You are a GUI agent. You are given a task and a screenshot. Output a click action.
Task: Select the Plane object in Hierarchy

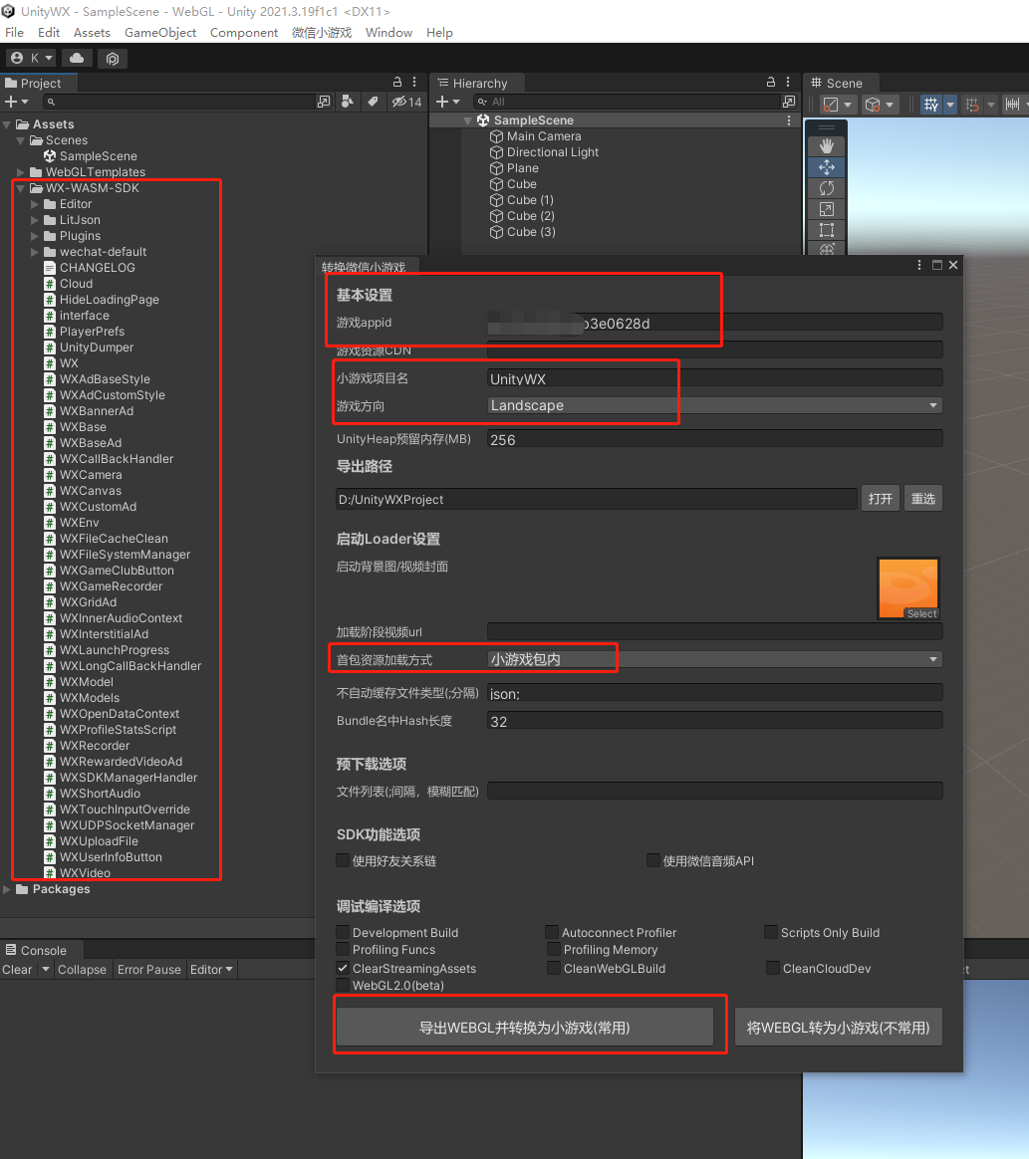click(x=522, y=168)
